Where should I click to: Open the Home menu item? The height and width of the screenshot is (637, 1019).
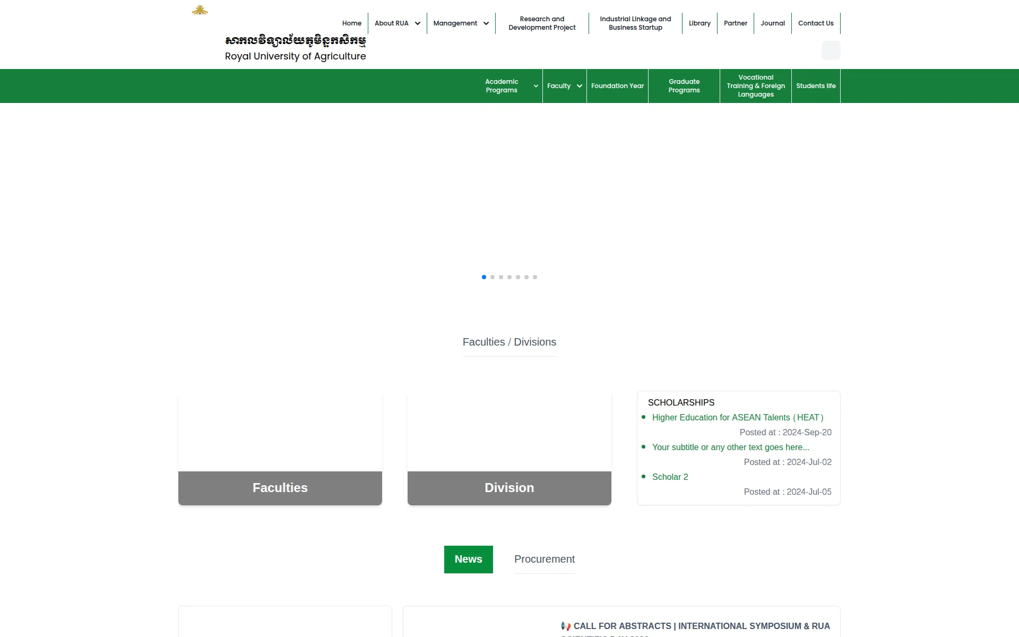click(351, 23)
